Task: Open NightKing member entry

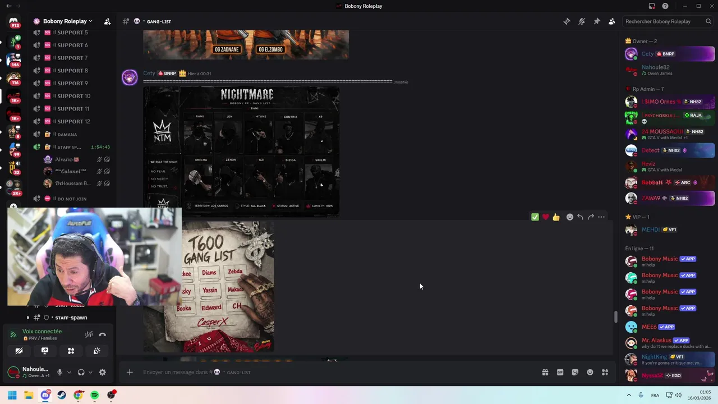Action: pos(670,359)
